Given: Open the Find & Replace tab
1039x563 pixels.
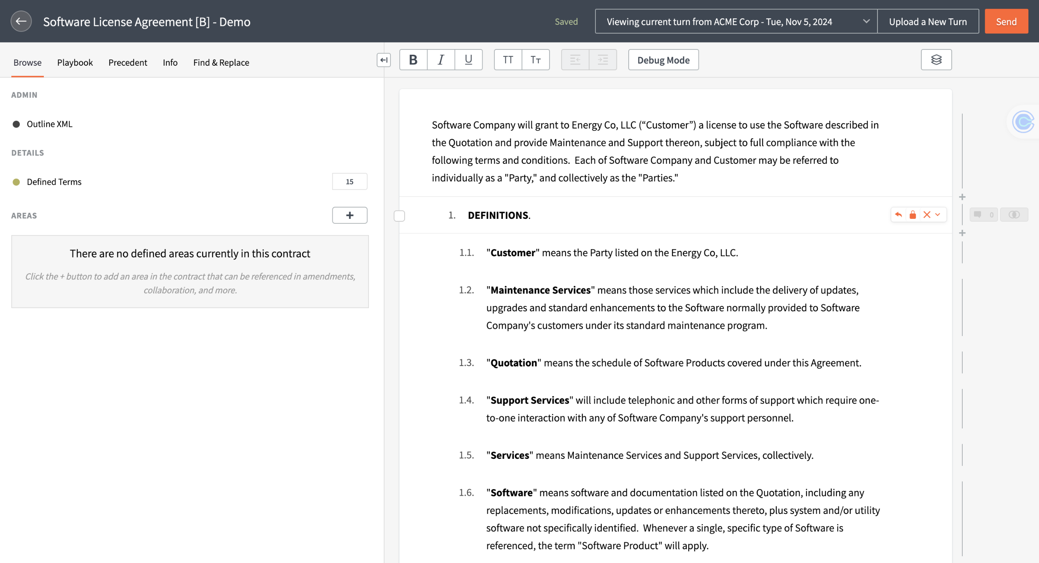Looking at the screenshot, I should tap(221, 62).
